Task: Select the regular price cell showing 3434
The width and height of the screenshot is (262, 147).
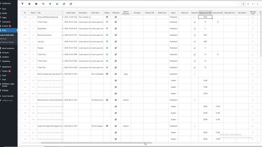Action: click(x=206, y=17)
